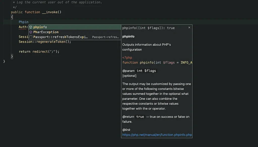This screenshot has height=147, width=258.
Task: Click the typed Phpin text in editor
Action: [x=23, y=22]
